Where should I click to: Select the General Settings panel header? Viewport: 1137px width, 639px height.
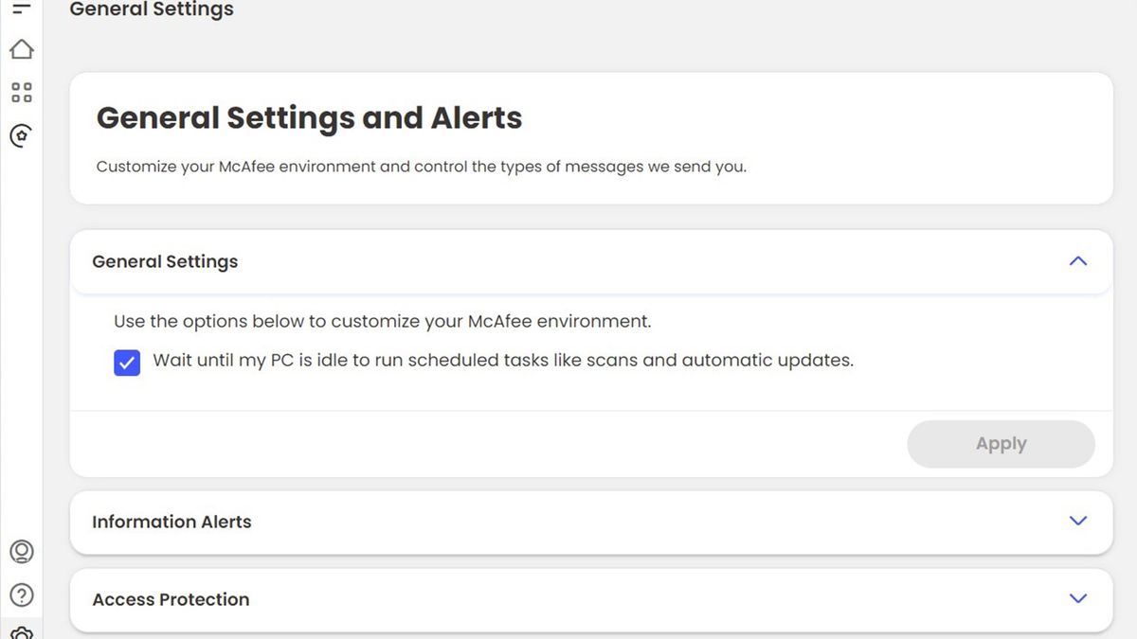tap(164, 261)
